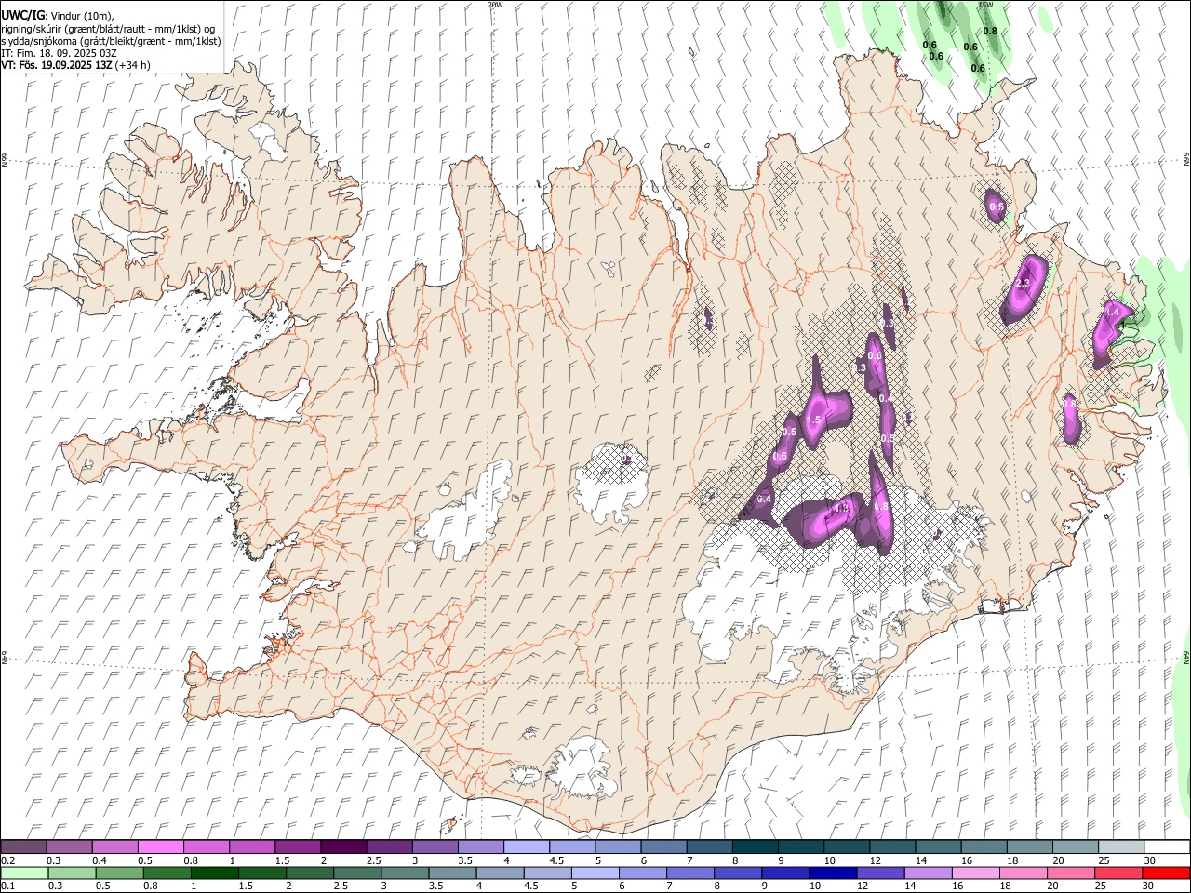Screen dimensions: 1191x893
Task: Pick upper legend swatch between 0.5 and 0.8
Action: point(160,846)
